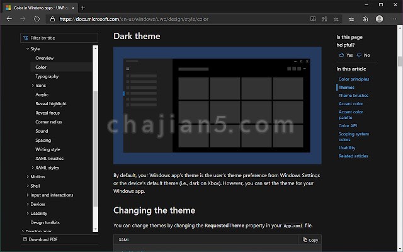Jump to Scoping system colors section
403x252 pixels.
coord(354,137)
